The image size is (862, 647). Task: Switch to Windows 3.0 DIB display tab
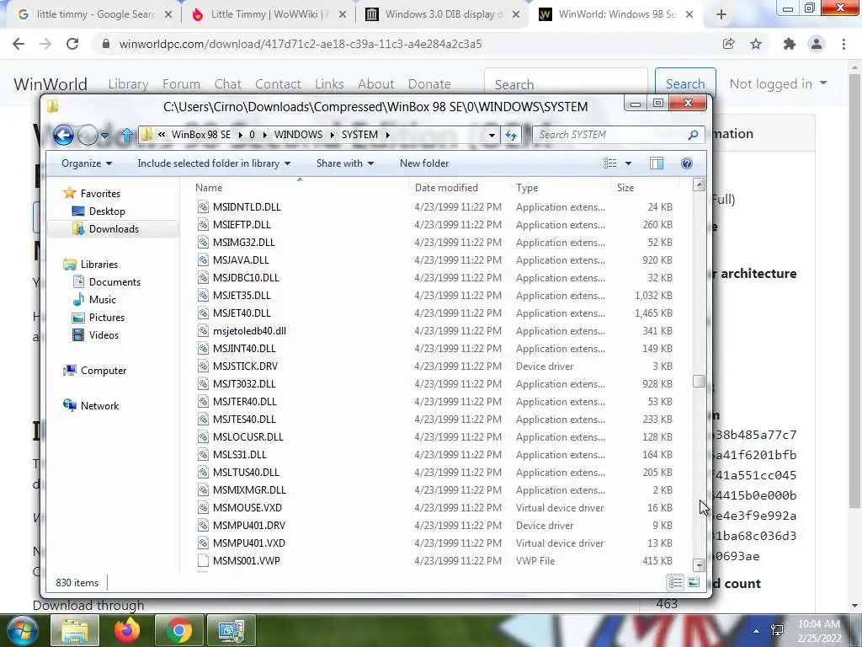[442, 14]
